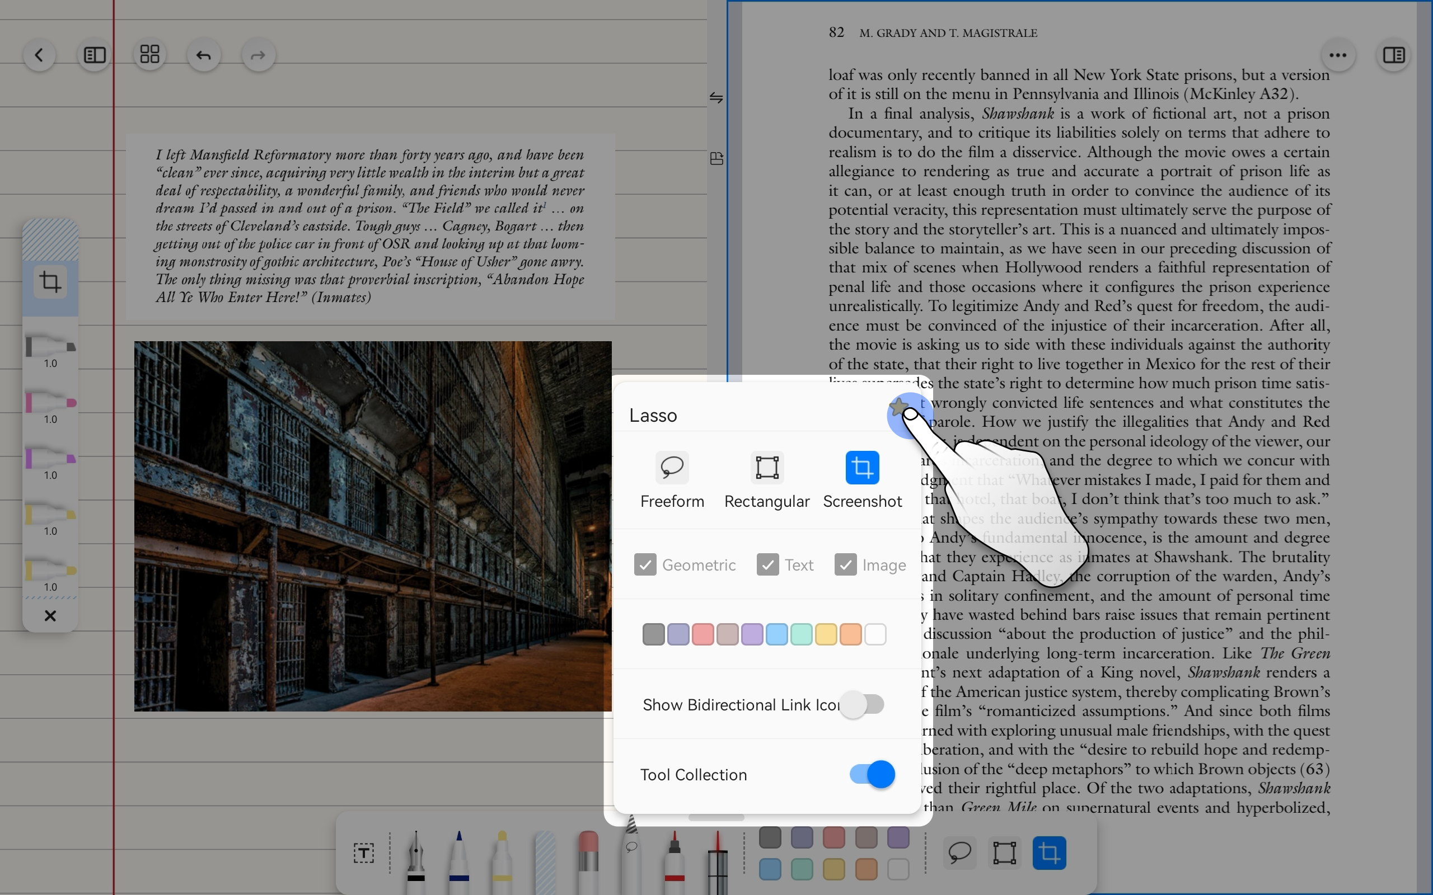1433x895 pixels.
Task: Pick the yellow swatch in Lasso popup
Action: click(826, 634)
